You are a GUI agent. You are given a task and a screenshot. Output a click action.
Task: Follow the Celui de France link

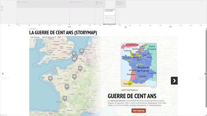pos(155,105)
